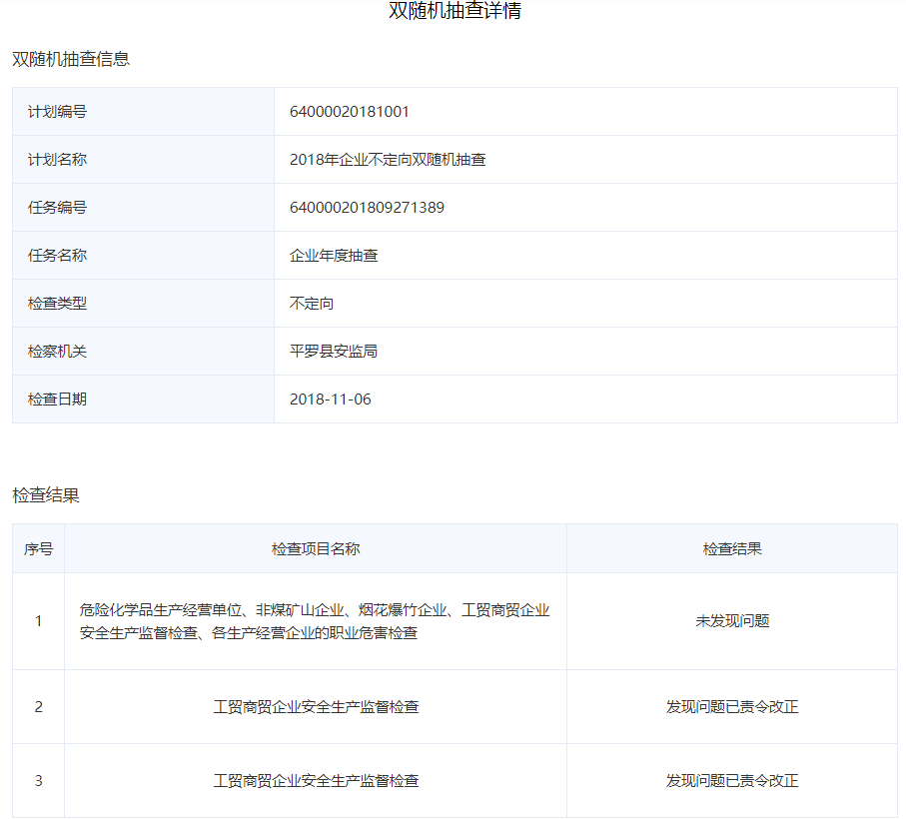Click the page title 双随机抽查详情
This screenshot has height=819, width=906.
pos(454,12)
